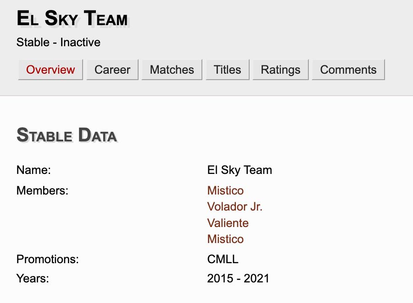Switch to the Career tab
The width and height of the screenshot is (413, 303).
(112, 70)
